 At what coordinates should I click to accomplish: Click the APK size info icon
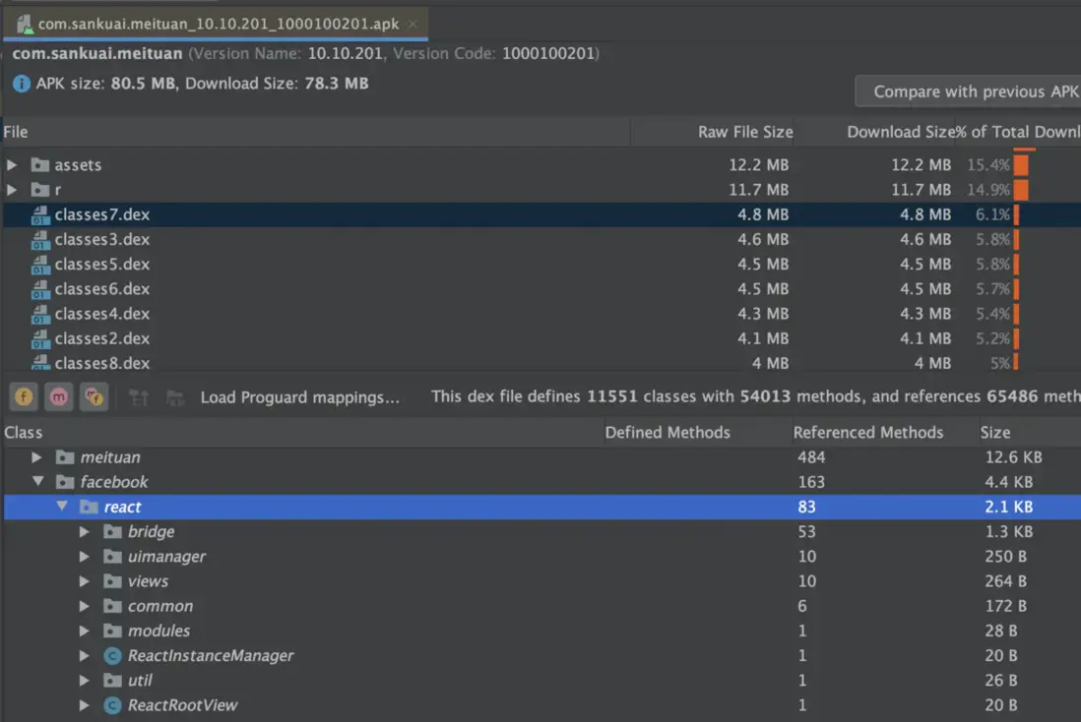22,85
